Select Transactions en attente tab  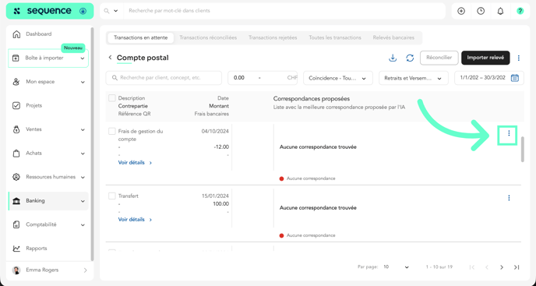coord(140,37)
